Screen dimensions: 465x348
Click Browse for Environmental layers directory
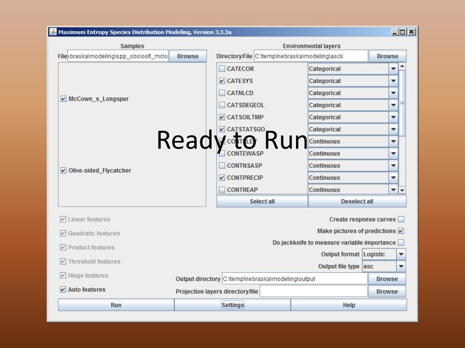coord(387,56)
